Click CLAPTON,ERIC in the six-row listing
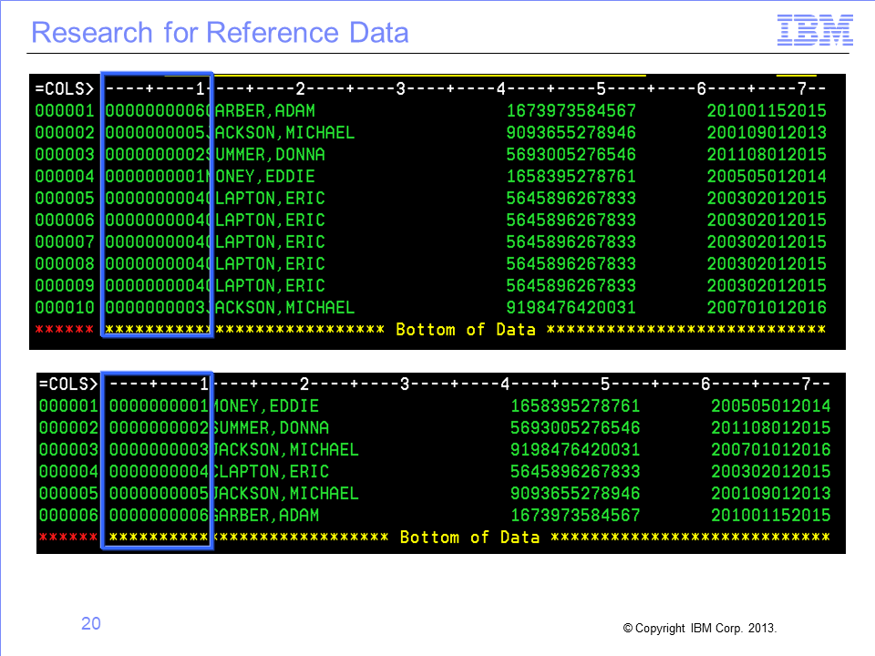The image size is (875, 656). pos(269,471)
